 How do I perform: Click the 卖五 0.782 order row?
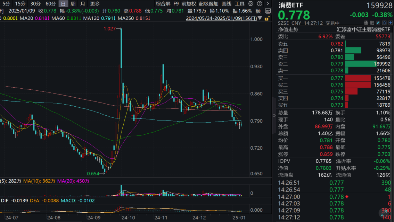tap(334, 44)
